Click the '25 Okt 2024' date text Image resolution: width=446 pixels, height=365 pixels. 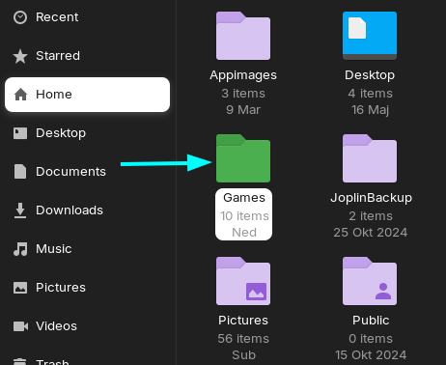[371, 233]
